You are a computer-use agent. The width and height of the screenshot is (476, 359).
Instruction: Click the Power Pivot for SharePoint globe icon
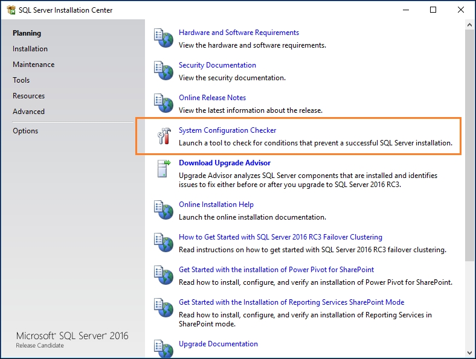pyautogui.click(x=163, y=275)
